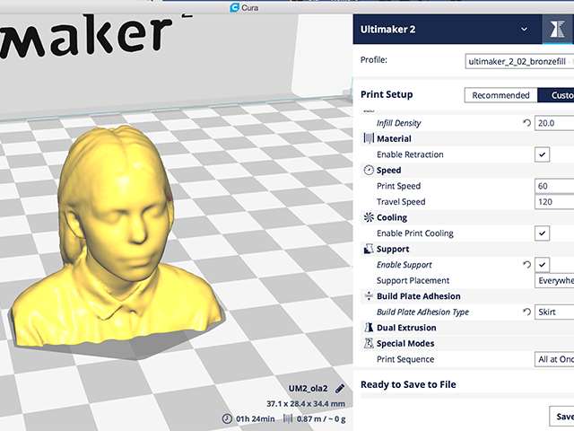Click the Build Plate Adhesion icon

[x=369, y=295]
